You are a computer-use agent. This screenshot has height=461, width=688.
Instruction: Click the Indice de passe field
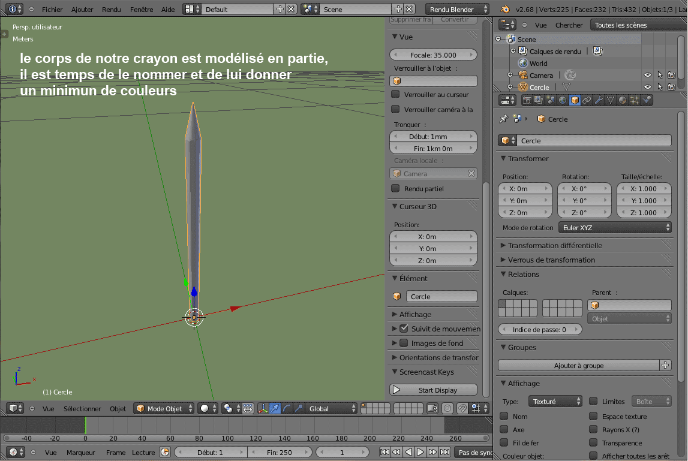[x=540, y=329]
